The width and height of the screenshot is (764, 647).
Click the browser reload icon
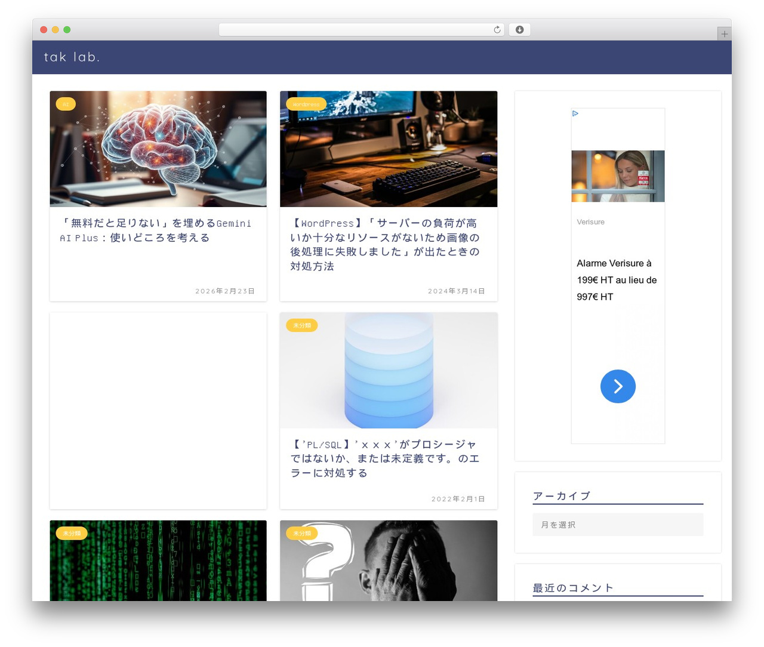497,30
